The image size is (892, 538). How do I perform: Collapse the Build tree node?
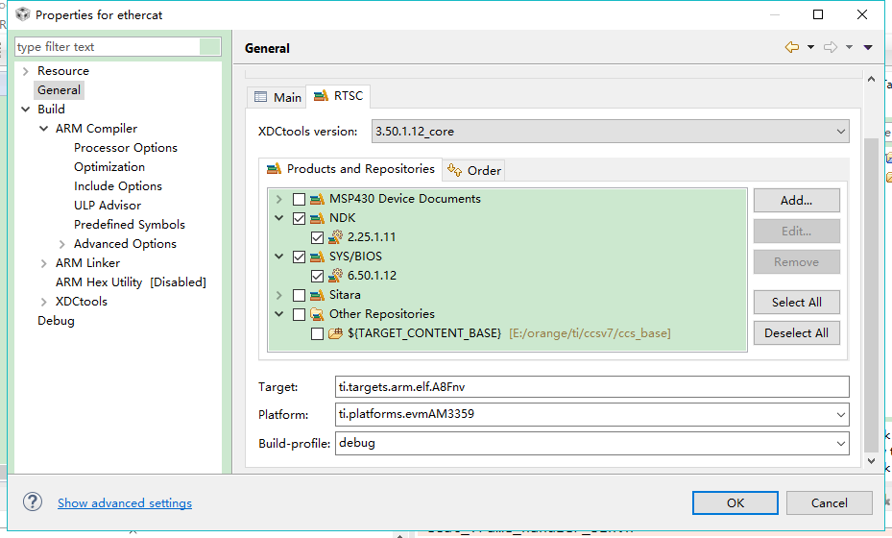[26, 110]
